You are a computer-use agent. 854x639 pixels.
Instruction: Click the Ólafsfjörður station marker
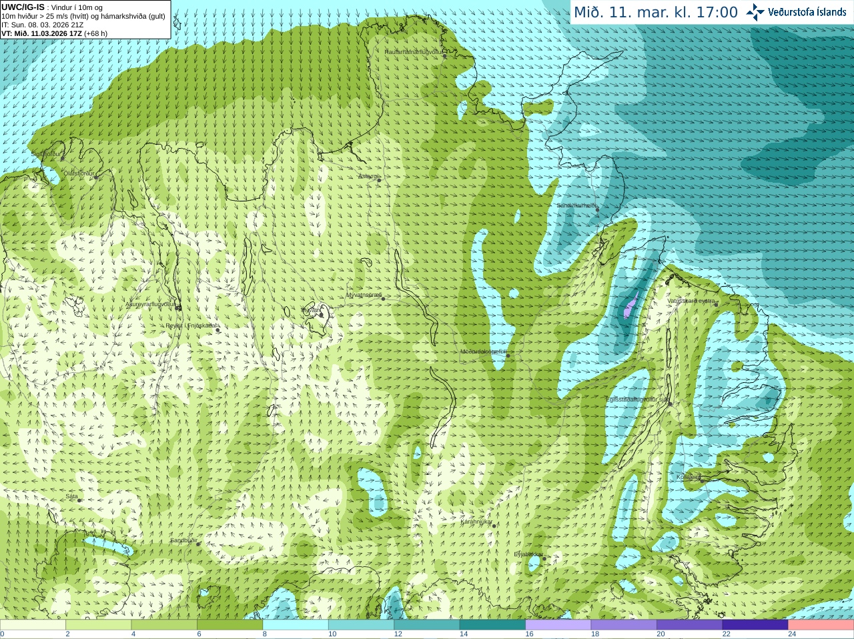(x=96, y=177)
